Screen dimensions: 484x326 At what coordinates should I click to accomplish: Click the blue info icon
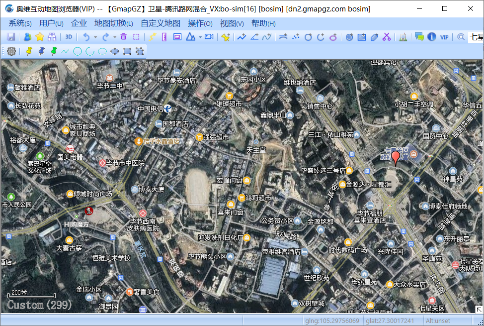[431, 37]
